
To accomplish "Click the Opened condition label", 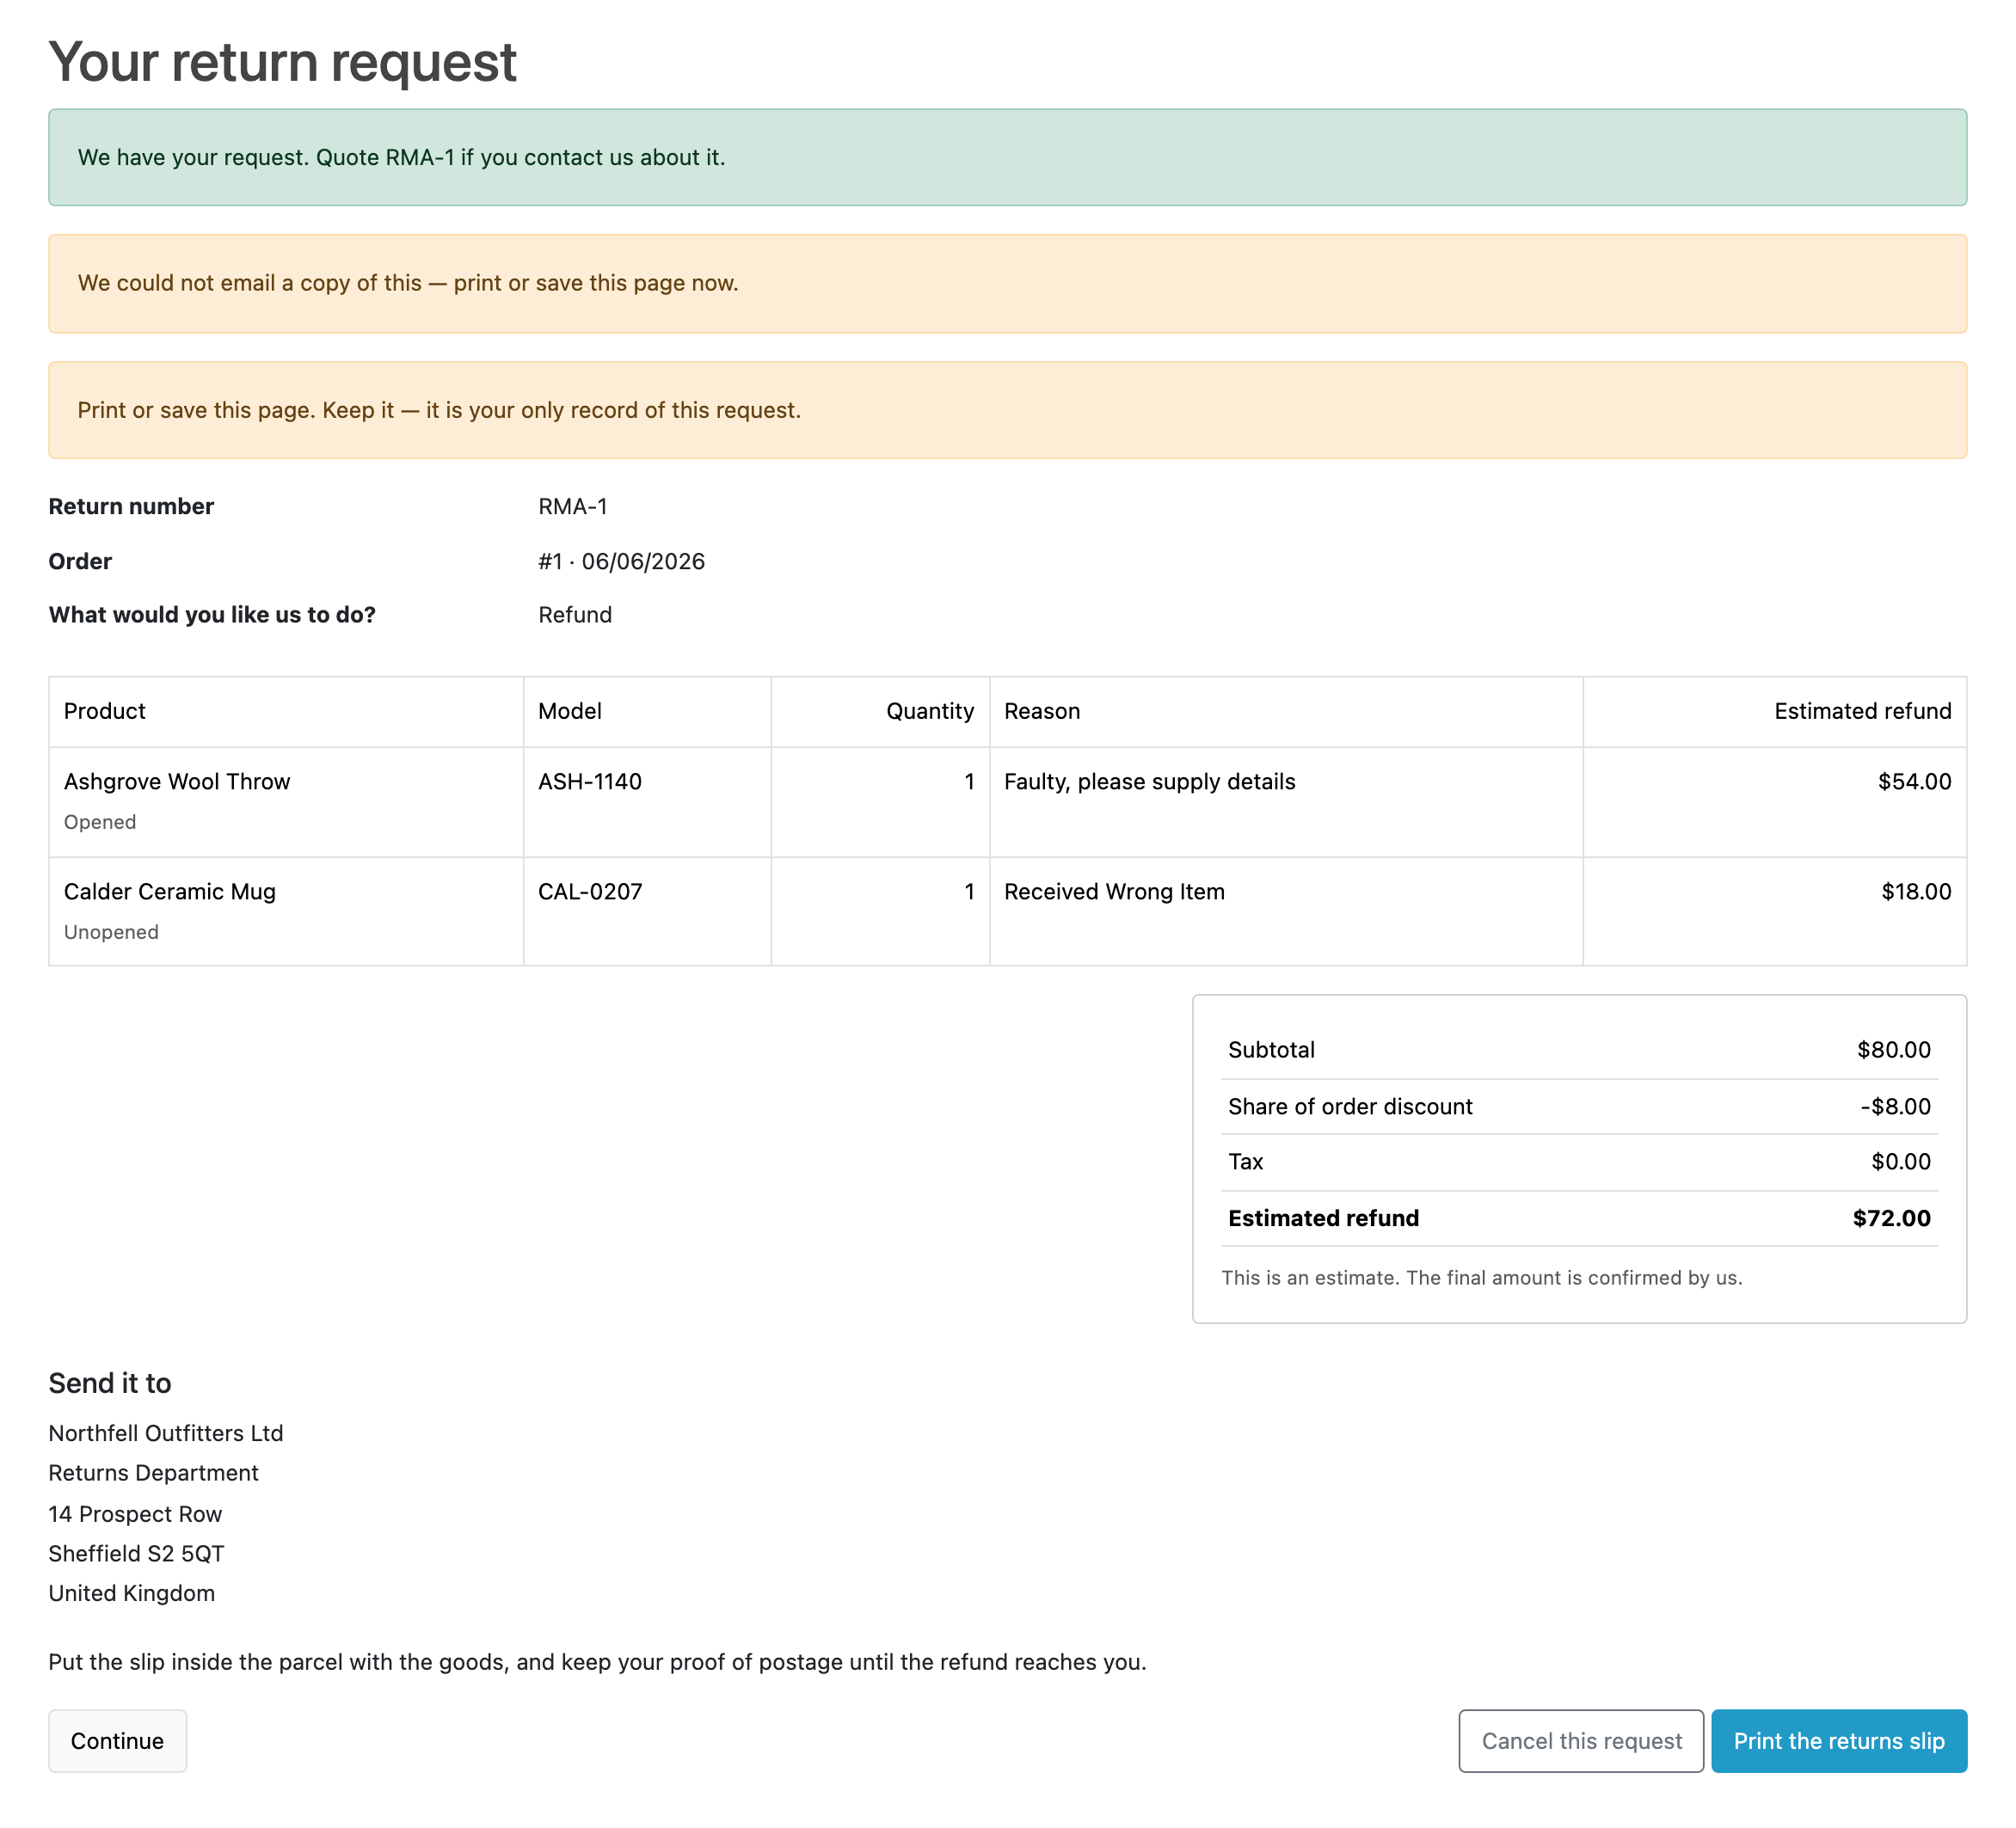I will pos(100,823).
